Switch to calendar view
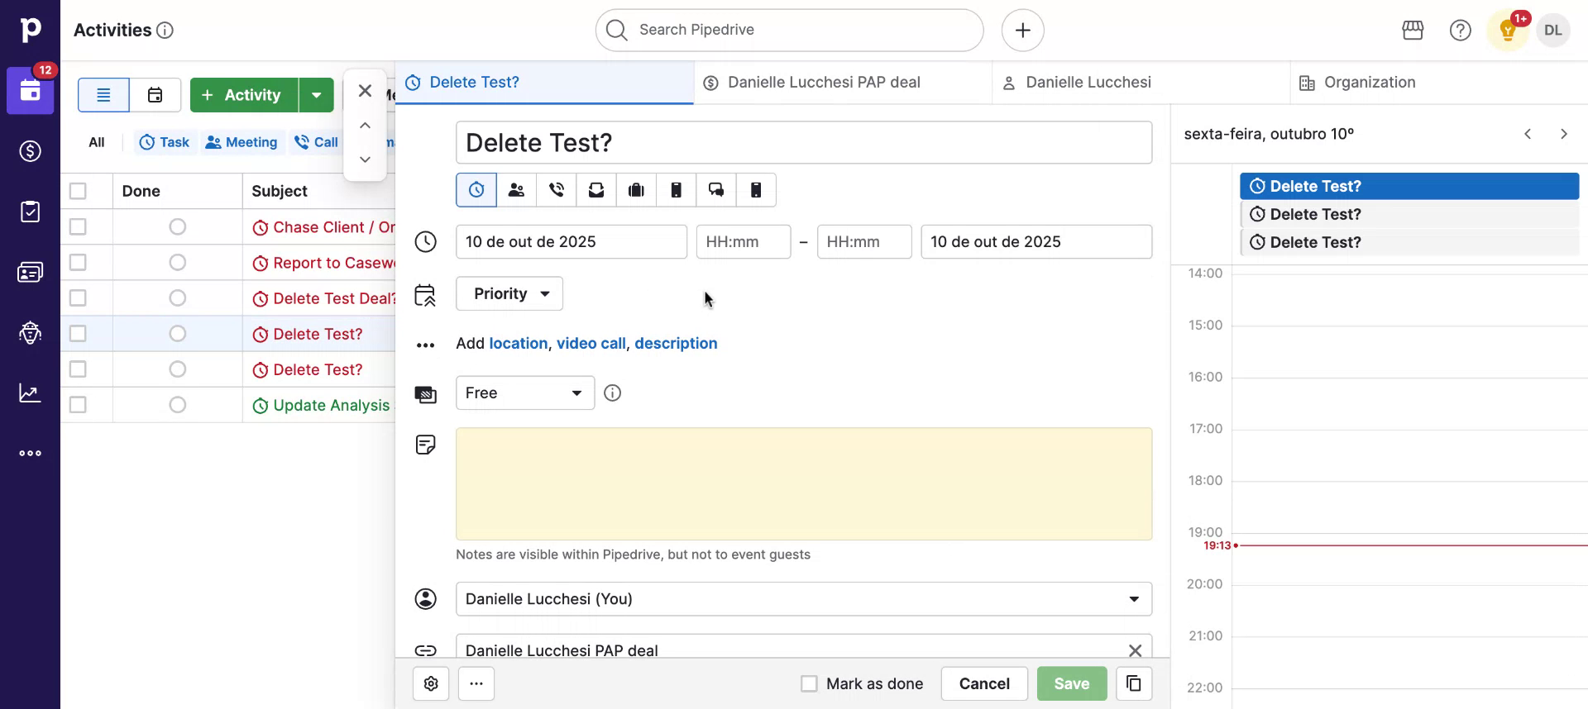 coord(155,95)
